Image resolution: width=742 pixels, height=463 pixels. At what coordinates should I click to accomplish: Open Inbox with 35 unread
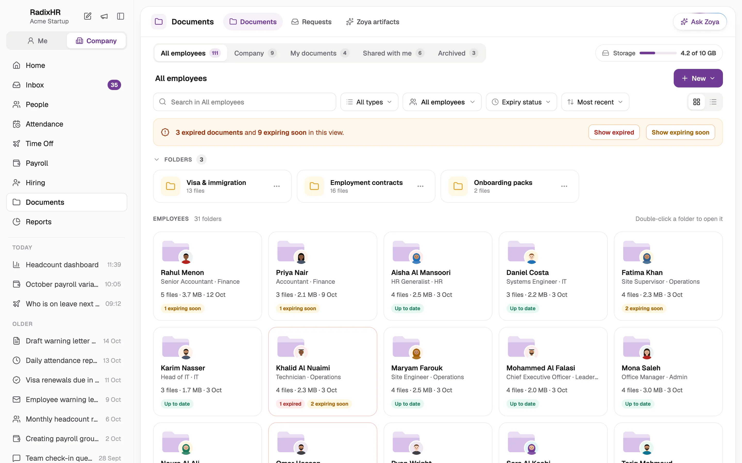coord(66,85)
